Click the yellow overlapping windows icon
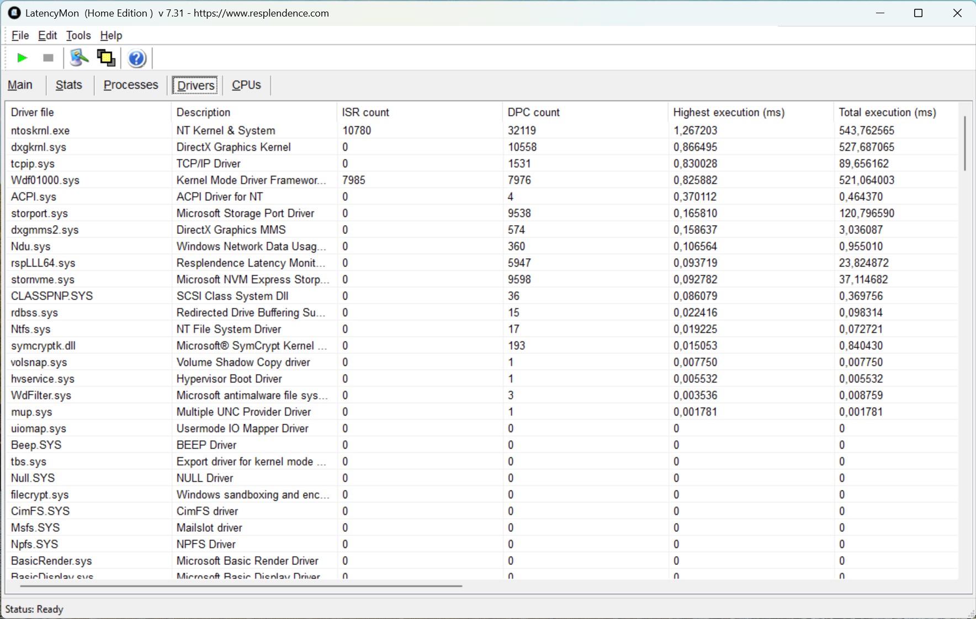976x619 pixels. click(x=106, y=58)
